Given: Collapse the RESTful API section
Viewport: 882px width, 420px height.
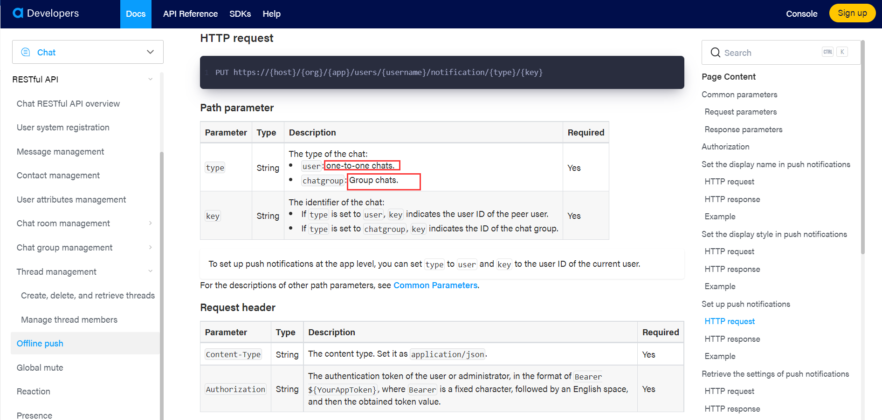Looking at the screenshot, I should pyautogui.click(x=150, y=79).
